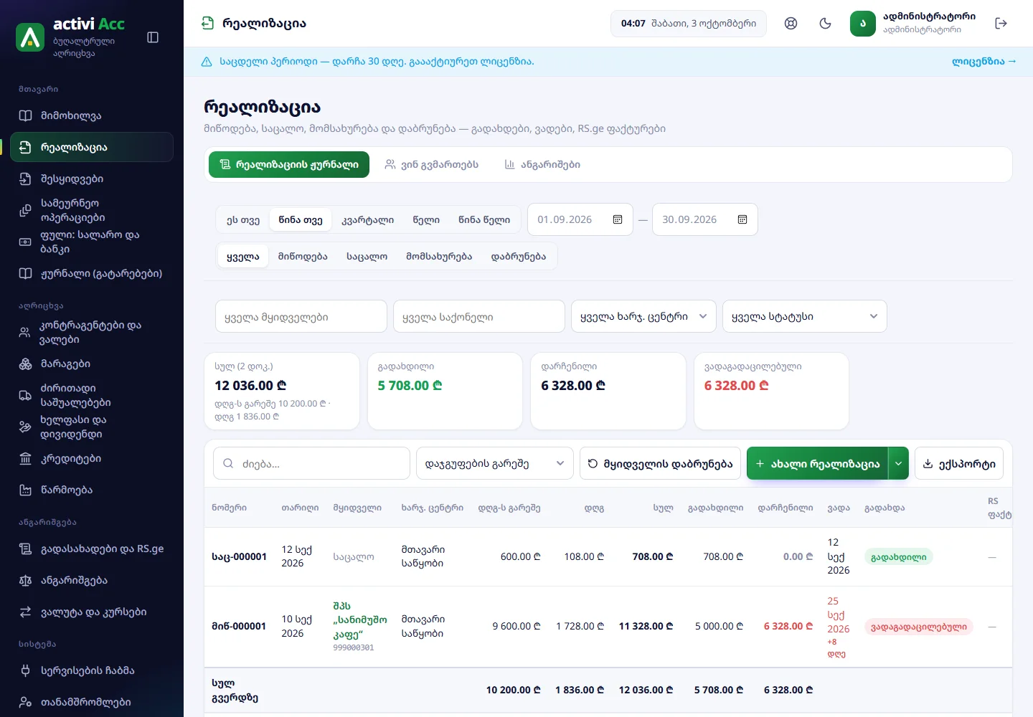The height and width of the screenshot is (717, 1033).
Task: Click the activi Acc logo
Action: coord(30,37)
